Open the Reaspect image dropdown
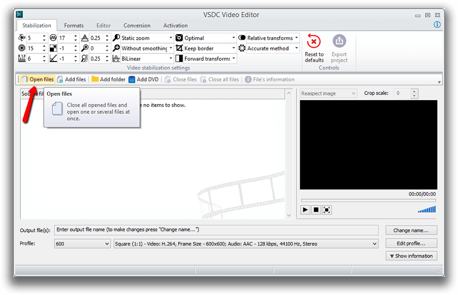The height and width of the screenshot is (295, 458). 328,93
